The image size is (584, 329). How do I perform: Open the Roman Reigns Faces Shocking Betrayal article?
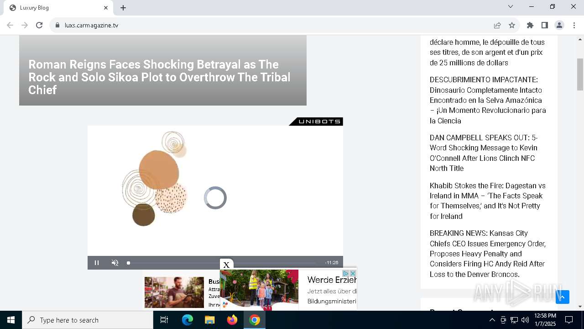point(160,77)
